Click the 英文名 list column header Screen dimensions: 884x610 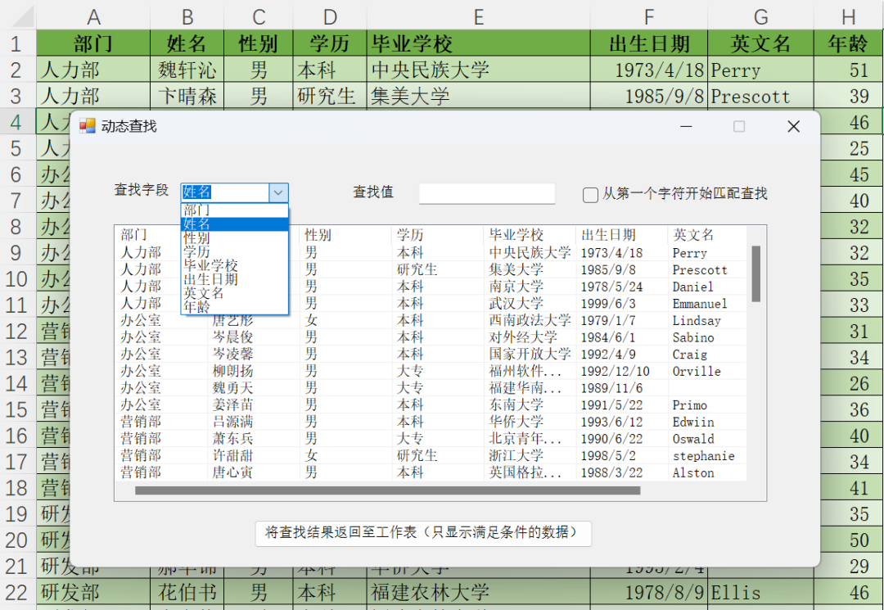point(707,234)
